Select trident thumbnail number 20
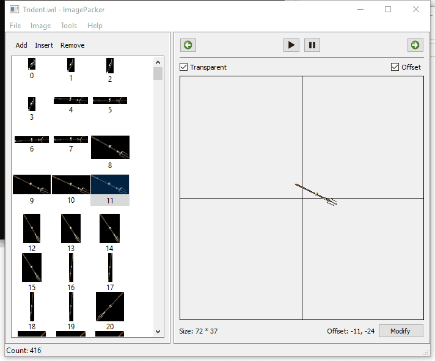Image resolution: width=435 pixels, height=361 pixels. [110, 307]
